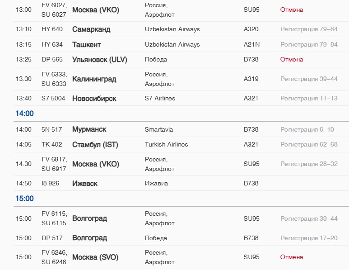Open the Калининград flight row
Viewport: 349px width, 270px height.
[94, 79]
